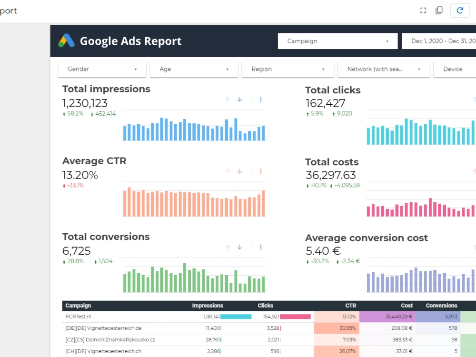Click the 162,427 total clicks value

pyautogui.click(x=325, y=103)
